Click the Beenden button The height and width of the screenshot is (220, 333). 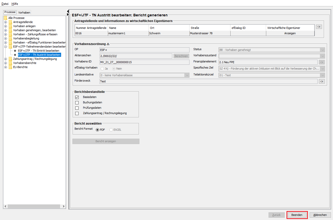(x=297, y=215)
